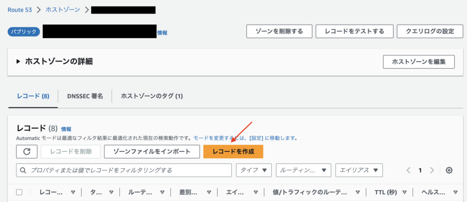
Task: Sort by the ルーテ... column arrow
Action: 162,192
